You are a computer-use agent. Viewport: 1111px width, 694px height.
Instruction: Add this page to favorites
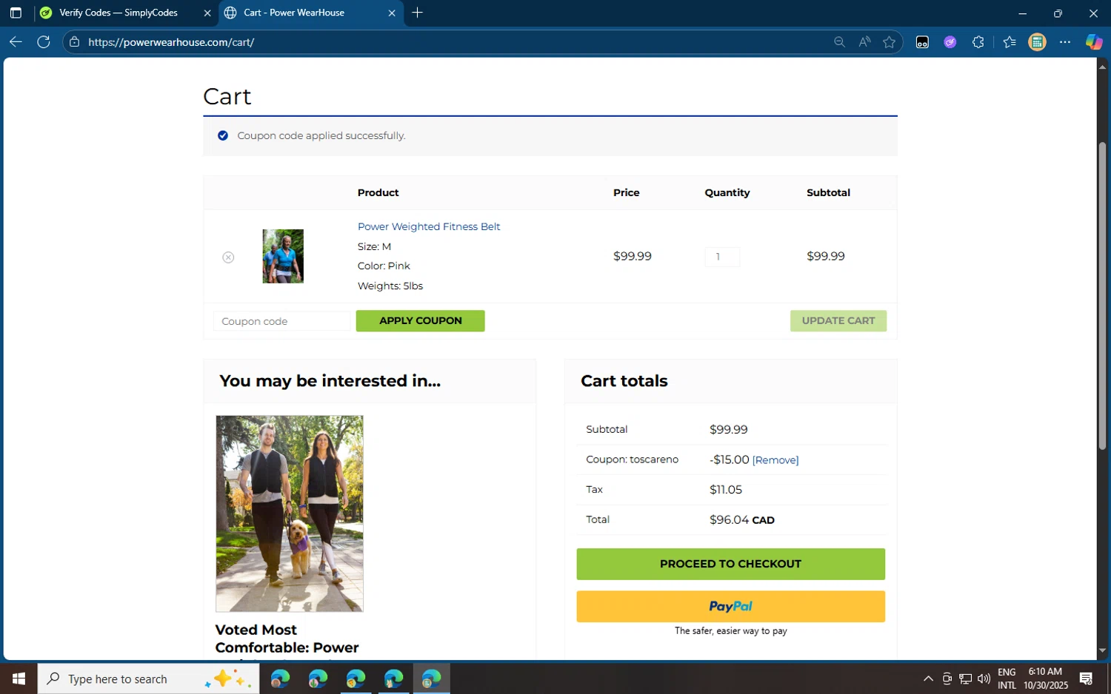pyautogui.click(x=890, y=42)
